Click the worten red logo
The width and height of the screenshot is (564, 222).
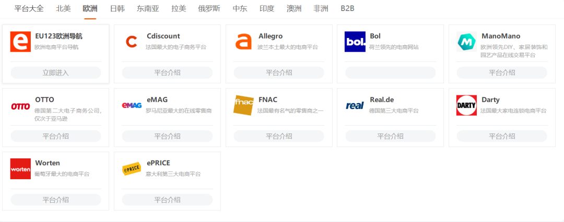coord(20,169)
